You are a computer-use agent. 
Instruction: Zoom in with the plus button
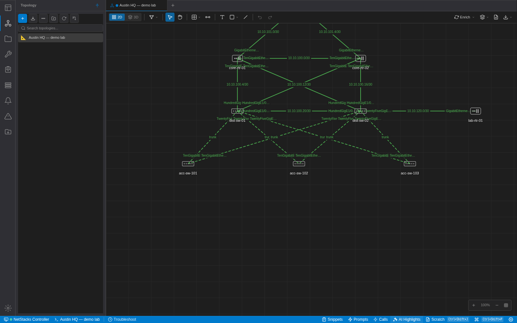[x=474, y=305]
